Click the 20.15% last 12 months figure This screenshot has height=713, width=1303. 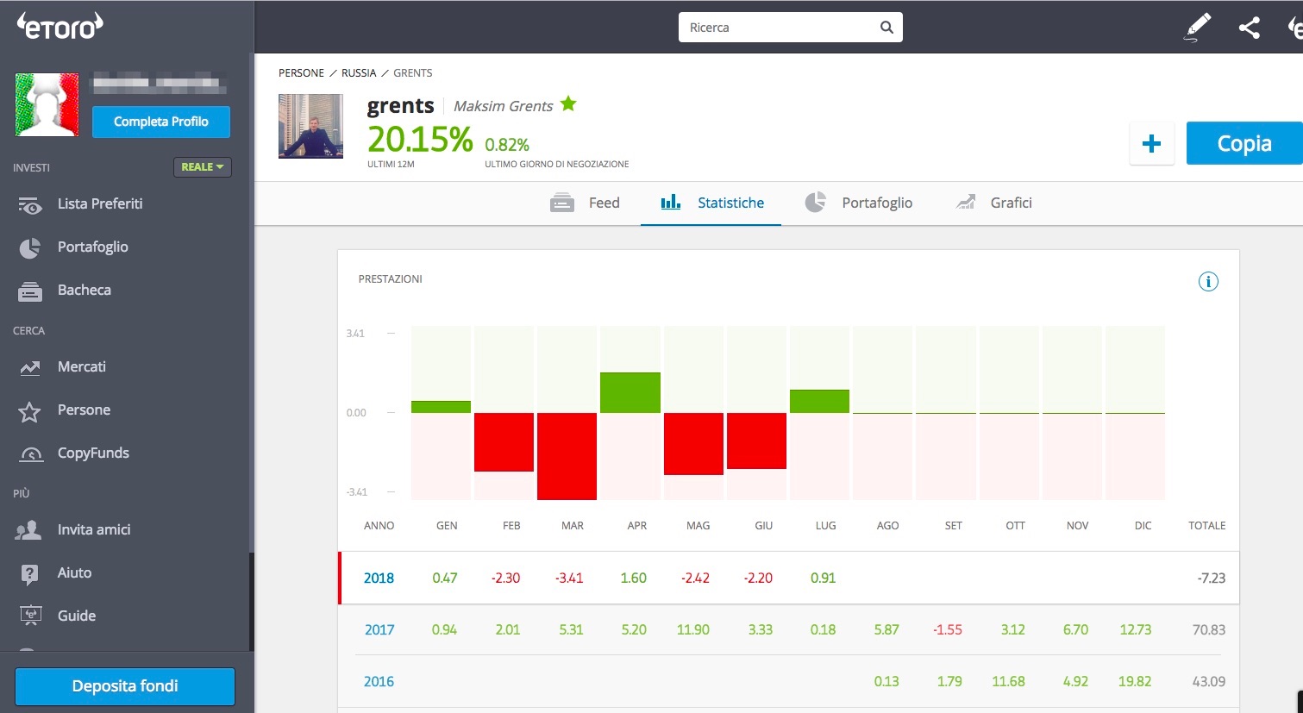click(420, 140)
